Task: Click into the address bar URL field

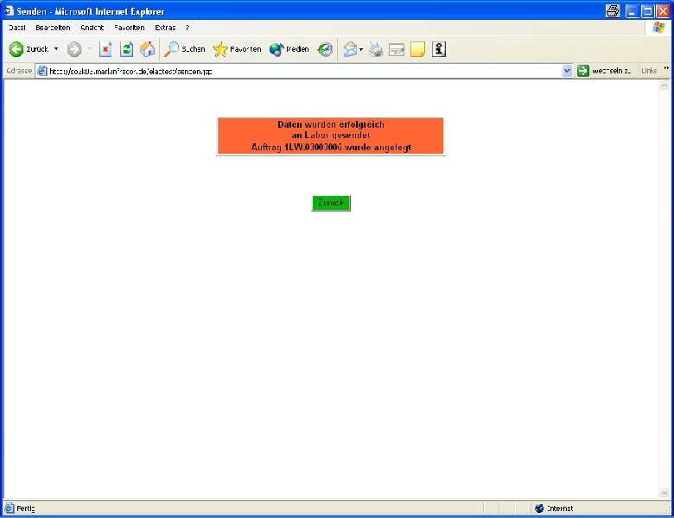Action: 304,72
